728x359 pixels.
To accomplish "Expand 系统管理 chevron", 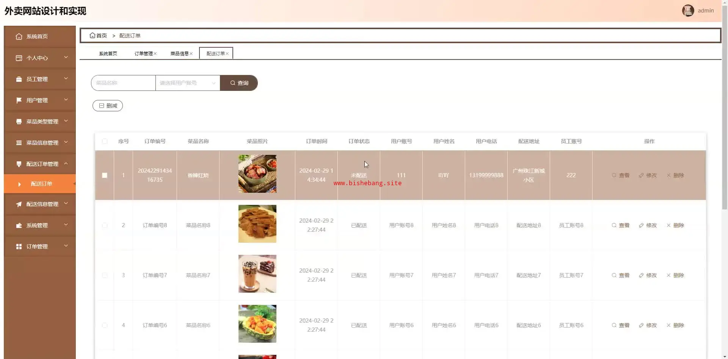I will [66, 225].
